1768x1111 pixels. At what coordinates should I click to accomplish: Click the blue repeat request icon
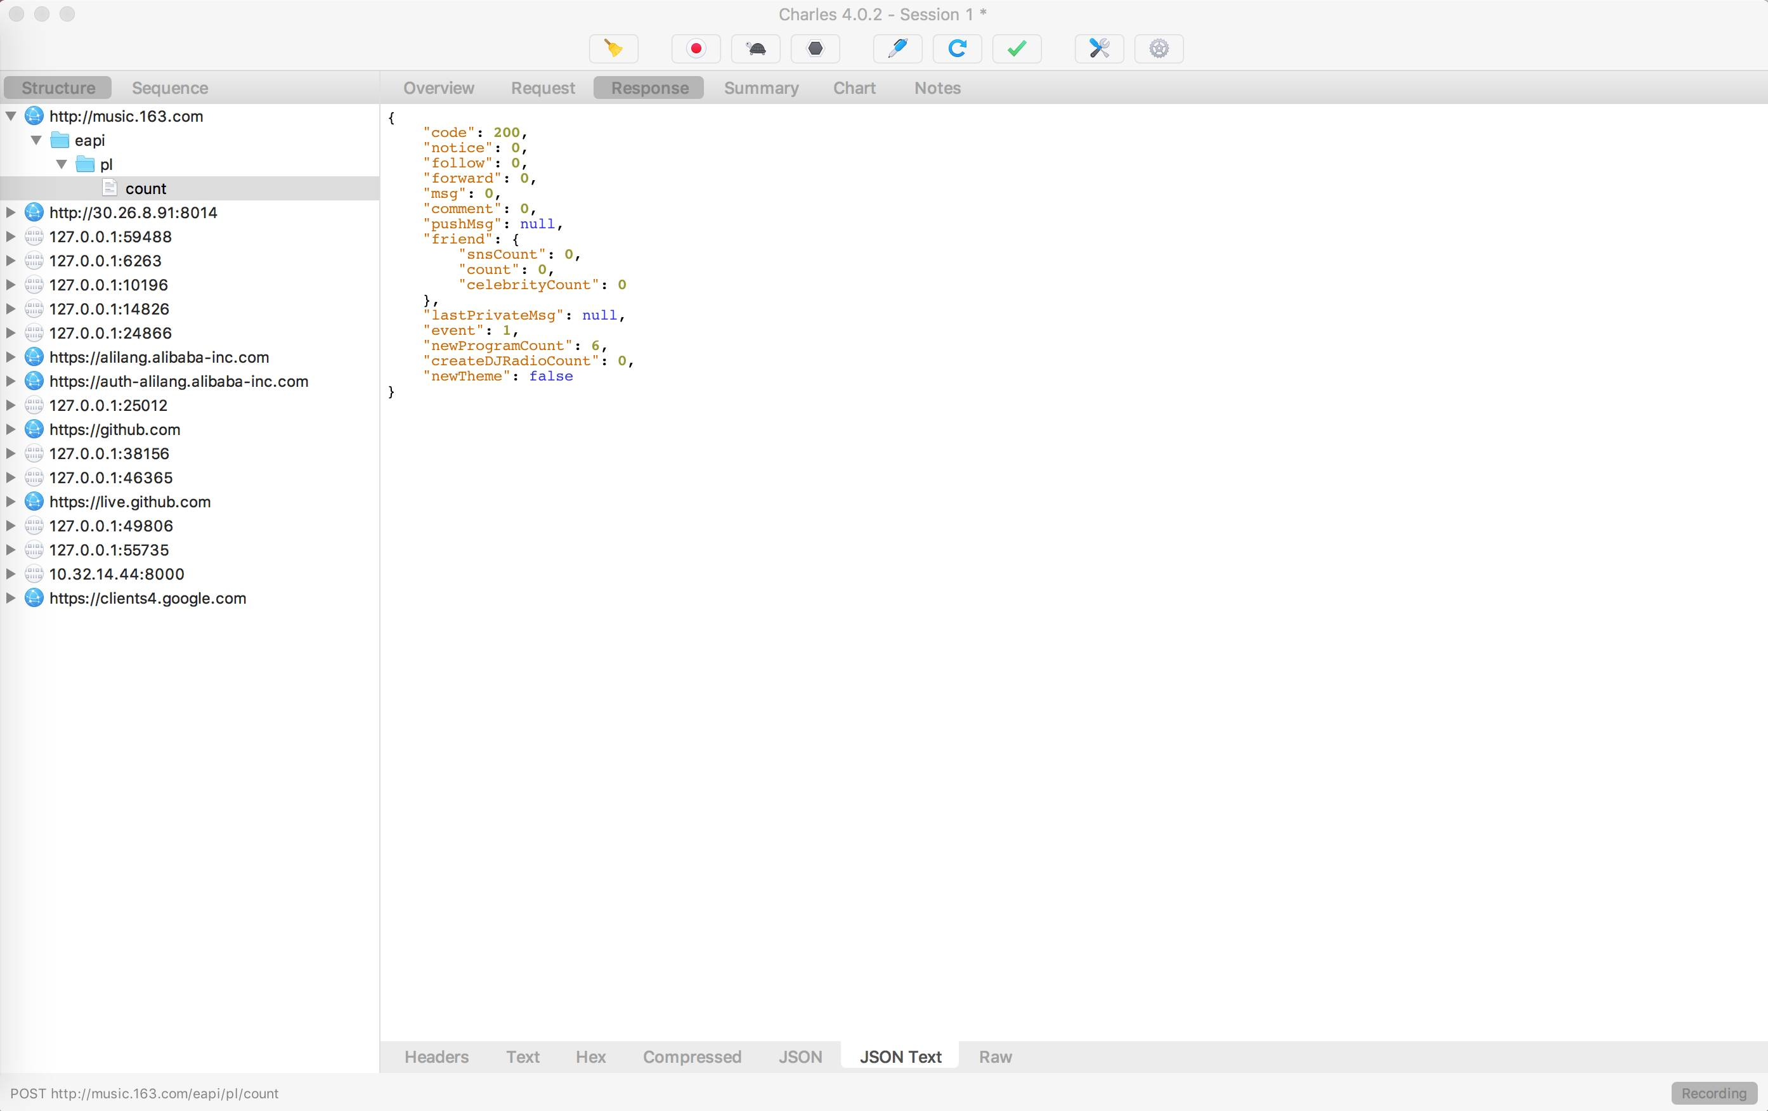(x=957, y=48)
